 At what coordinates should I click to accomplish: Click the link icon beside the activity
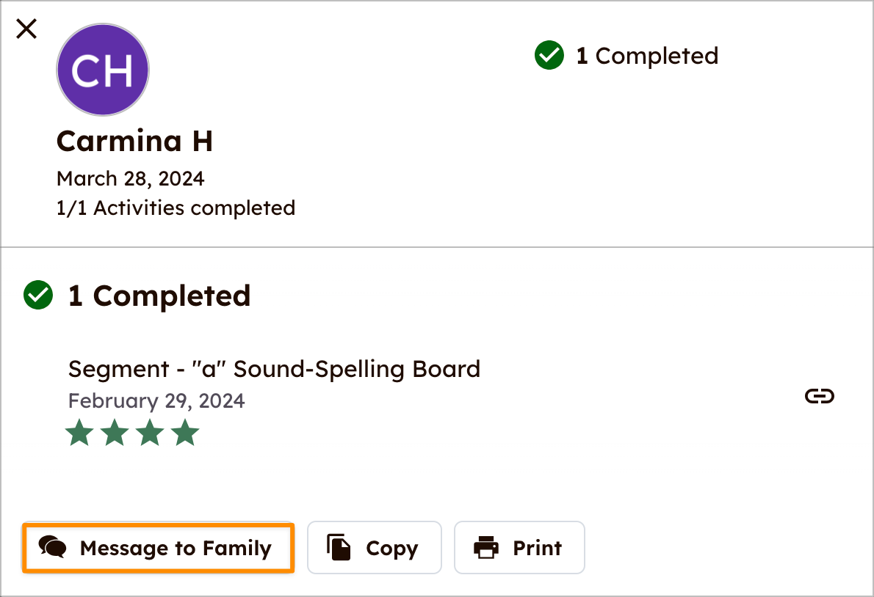coord(820,397)
